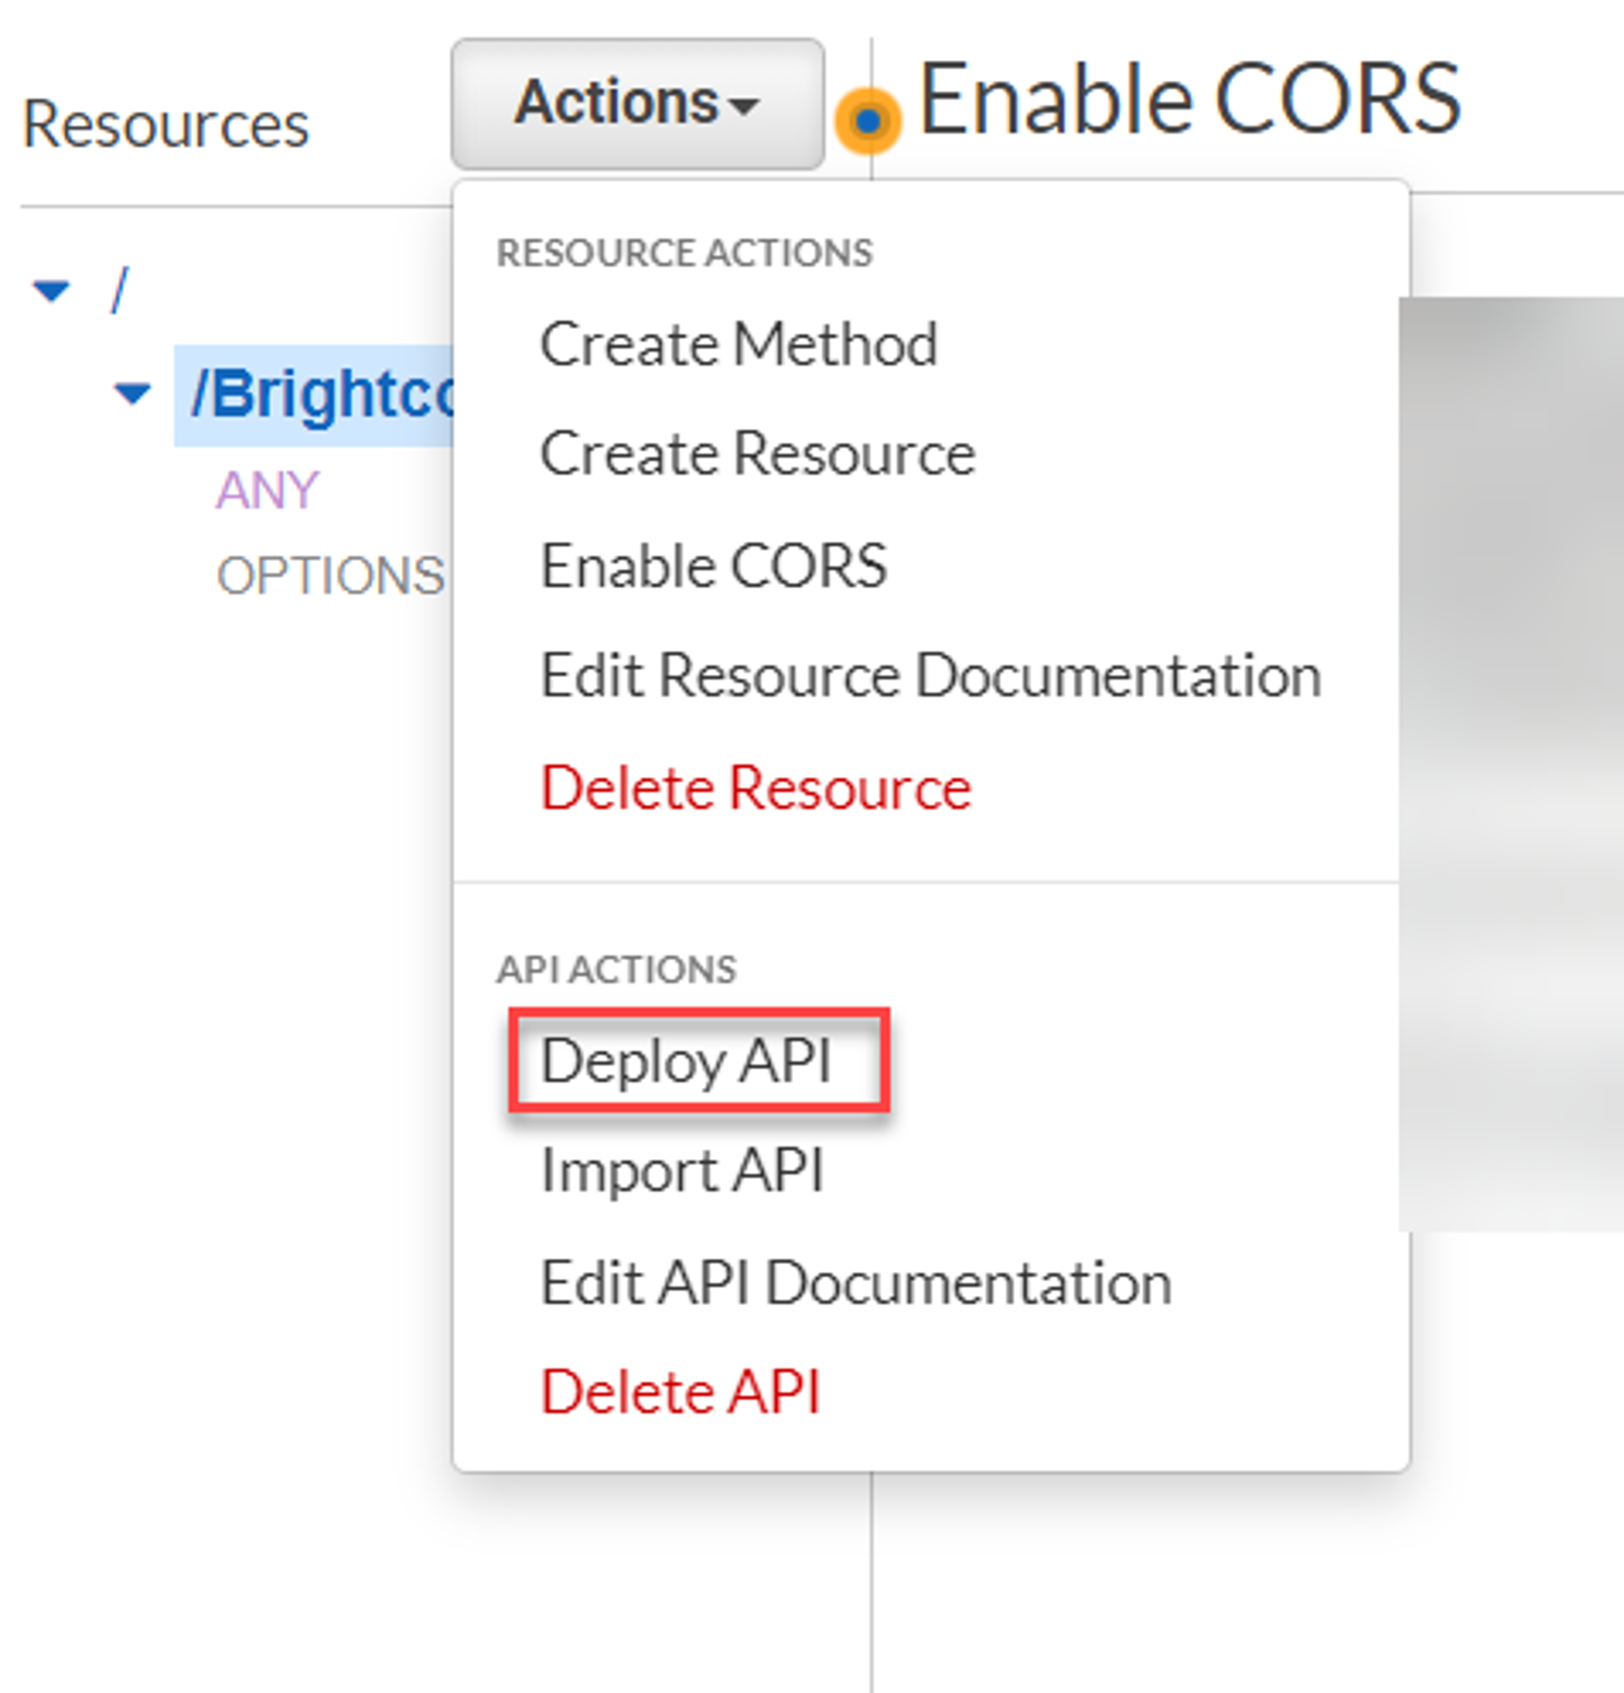
Task: Collapse the root / resource tree
Action: point(51,290)
